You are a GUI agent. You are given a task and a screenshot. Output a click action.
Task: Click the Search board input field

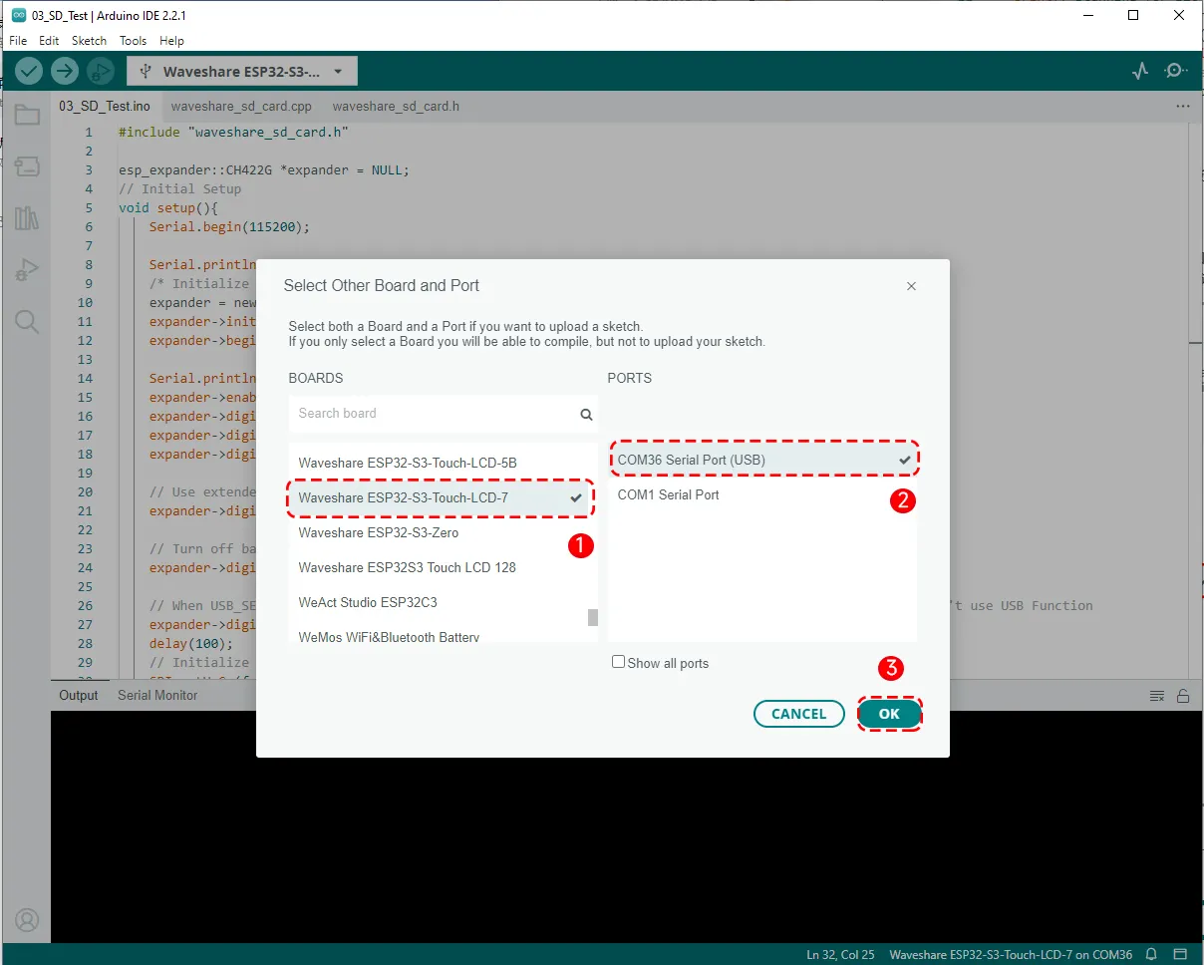[x=435, y=414]
